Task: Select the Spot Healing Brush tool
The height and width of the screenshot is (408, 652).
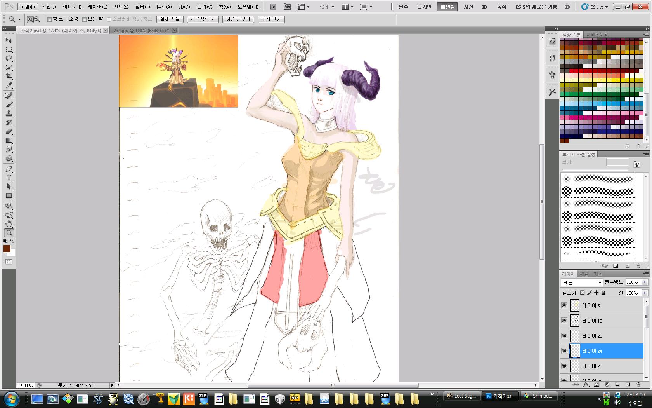Action: (9, 96)
